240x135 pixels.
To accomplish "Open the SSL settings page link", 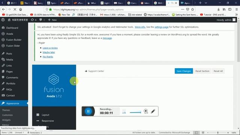I will click(162, 27).
